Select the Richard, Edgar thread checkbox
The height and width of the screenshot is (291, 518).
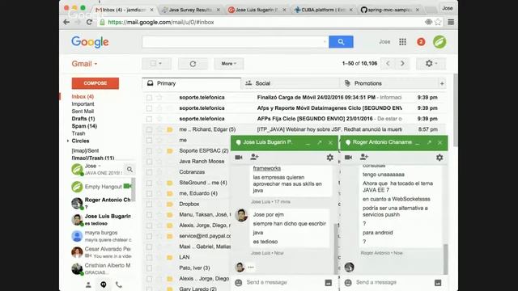(149, 129)
